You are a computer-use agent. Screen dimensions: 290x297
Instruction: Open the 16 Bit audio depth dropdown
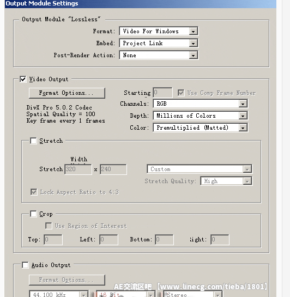(126, 294)
